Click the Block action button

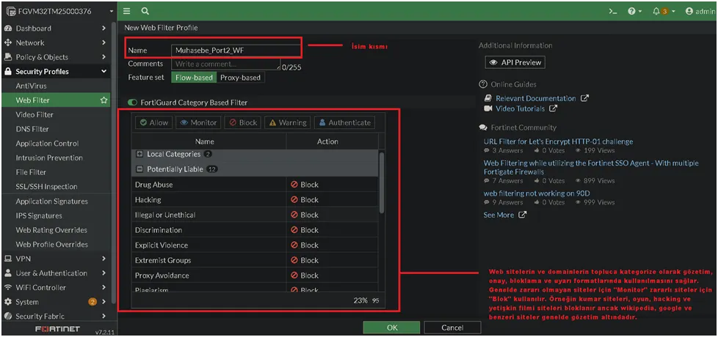pos(243,122)
